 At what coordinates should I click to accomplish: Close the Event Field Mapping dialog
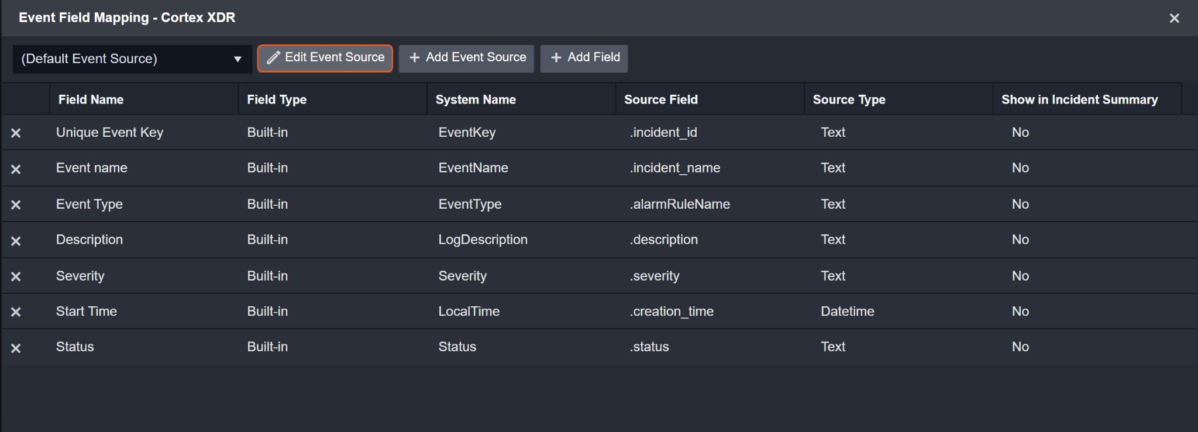tap(1174, 18)
